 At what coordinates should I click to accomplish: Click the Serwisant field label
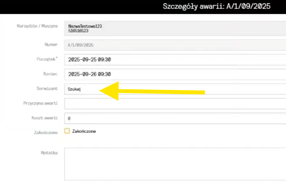(47, 89)
